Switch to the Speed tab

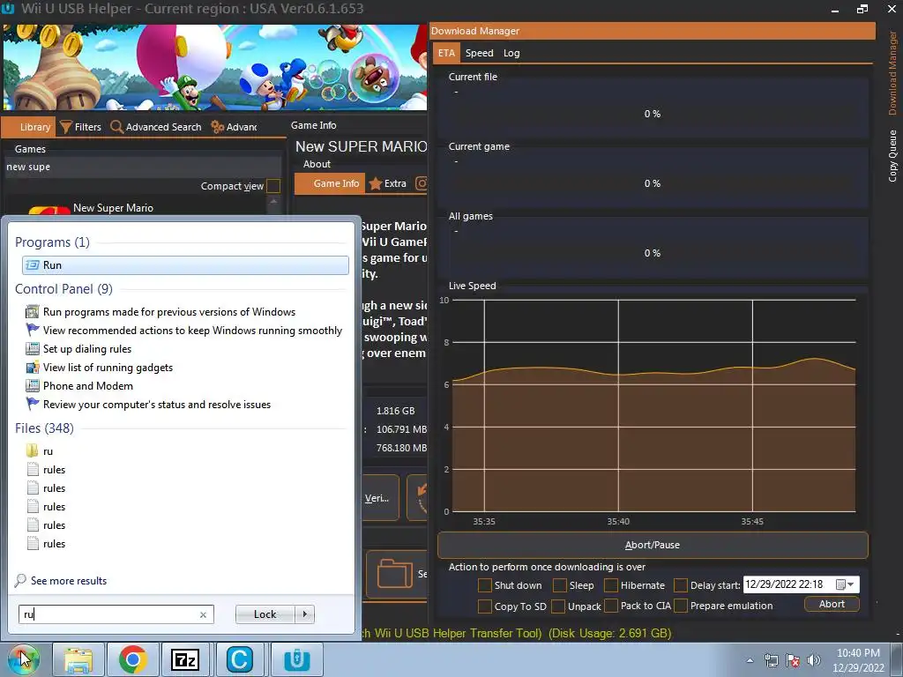(x=479, y=53)
